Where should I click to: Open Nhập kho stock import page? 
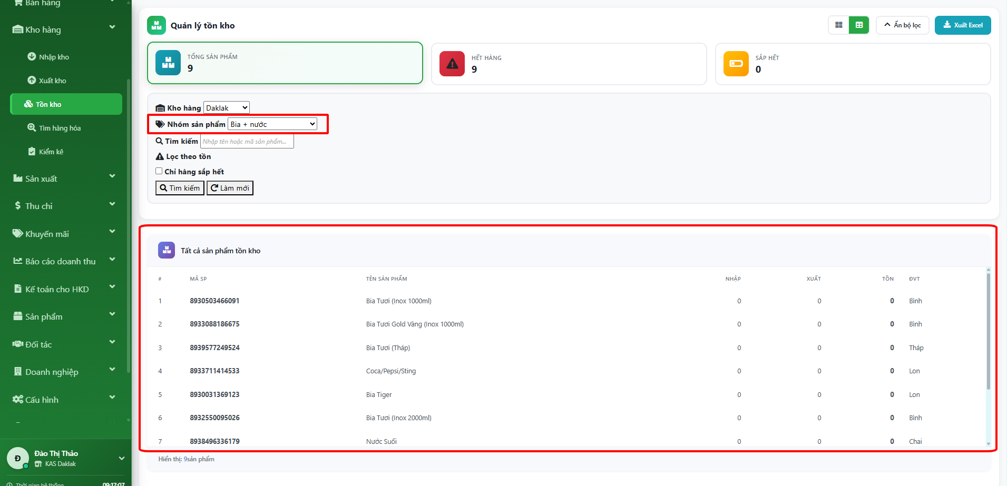click(x=54, y=57)
